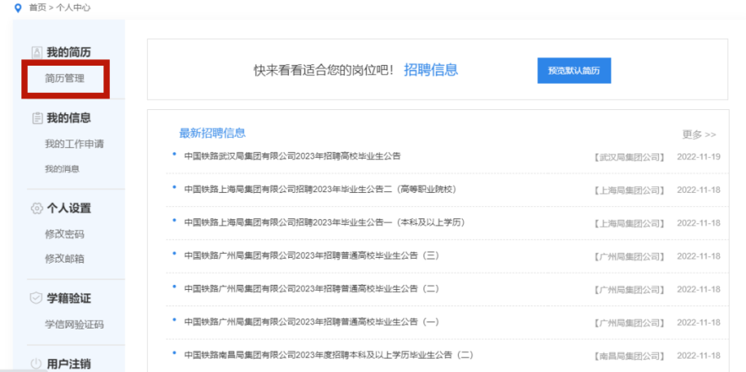Expand the 更多 >> recruitment list
Viewport: 746px width, 372px height.
(x=699, y=135)
